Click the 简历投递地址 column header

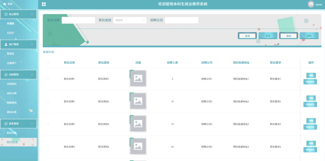click(241, 63)
